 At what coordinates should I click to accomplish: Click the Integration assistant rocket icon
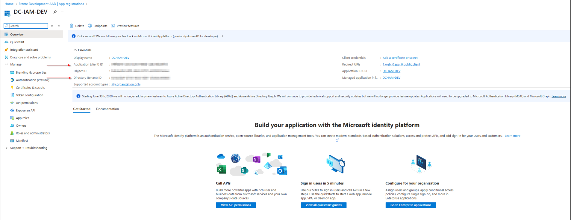(x=6, y=50)
